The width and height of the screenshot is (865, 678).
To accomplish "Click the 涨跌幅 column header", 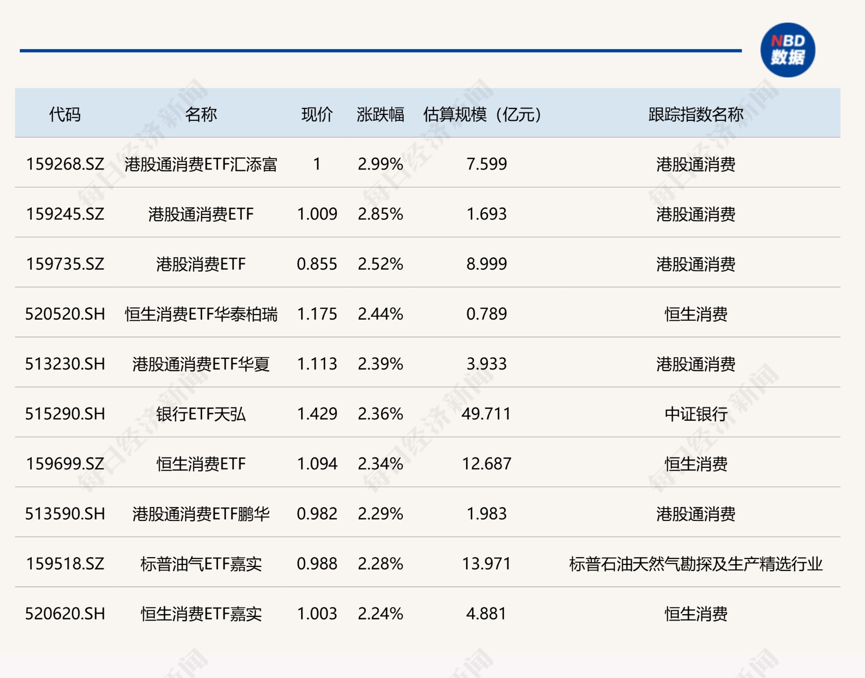I will tap(380, 114).
